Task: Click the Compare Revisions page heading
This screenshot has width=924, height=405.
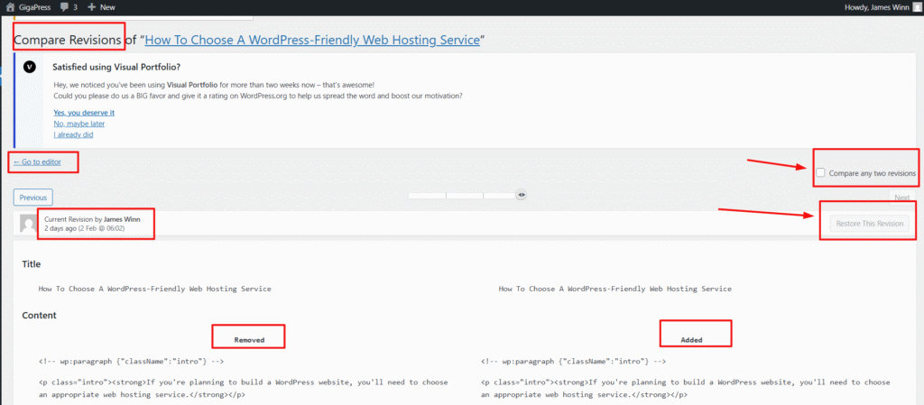Action: coord(68,40)
